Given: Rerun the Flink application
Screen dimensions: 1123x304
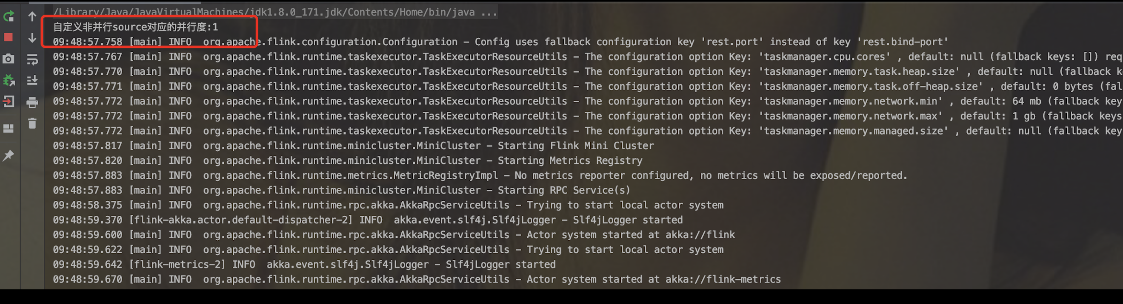Looking at the screenshot, I should [8, 16].
